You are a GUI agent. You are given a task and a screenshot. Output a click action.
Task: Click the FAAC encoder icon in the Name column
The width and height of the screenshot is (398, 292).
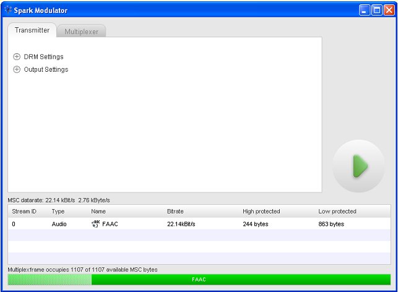95,224
